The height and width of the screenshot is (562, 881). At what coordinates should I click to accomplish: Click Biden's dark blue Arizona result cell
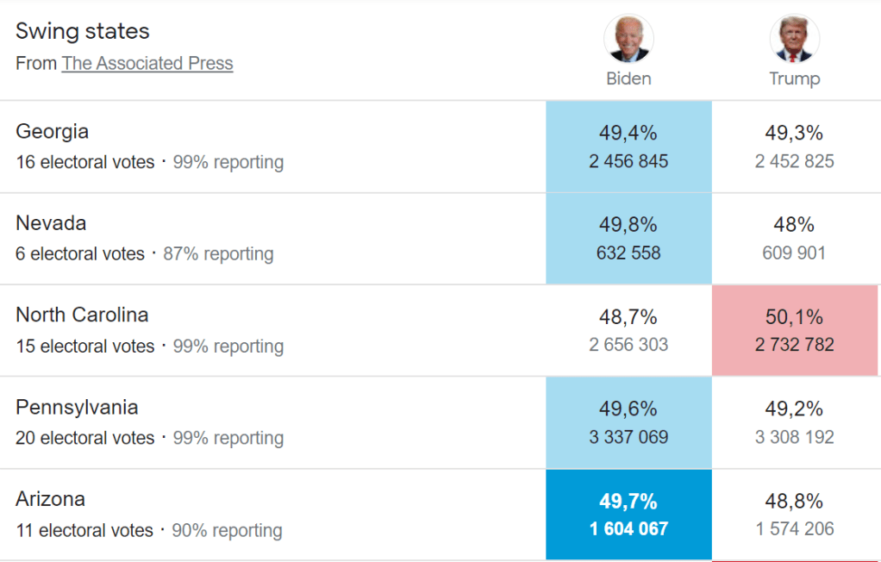point(628,515)
